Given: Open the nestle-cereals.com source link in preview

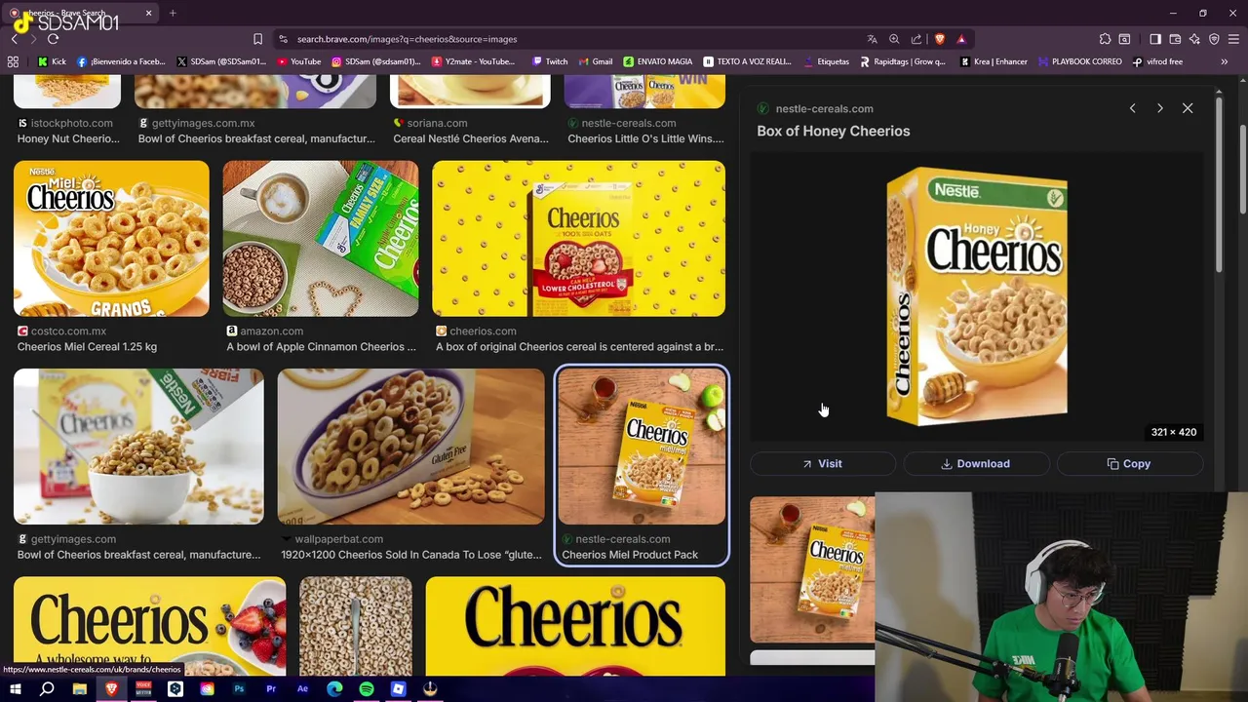Looking at the screenshot, I should (x=824, y=108).
